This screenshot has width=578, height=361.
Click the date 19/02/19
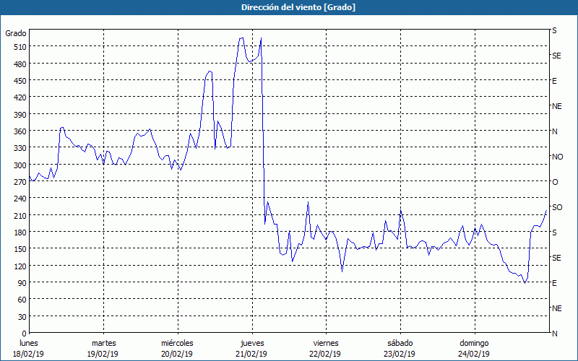point(103,354)
